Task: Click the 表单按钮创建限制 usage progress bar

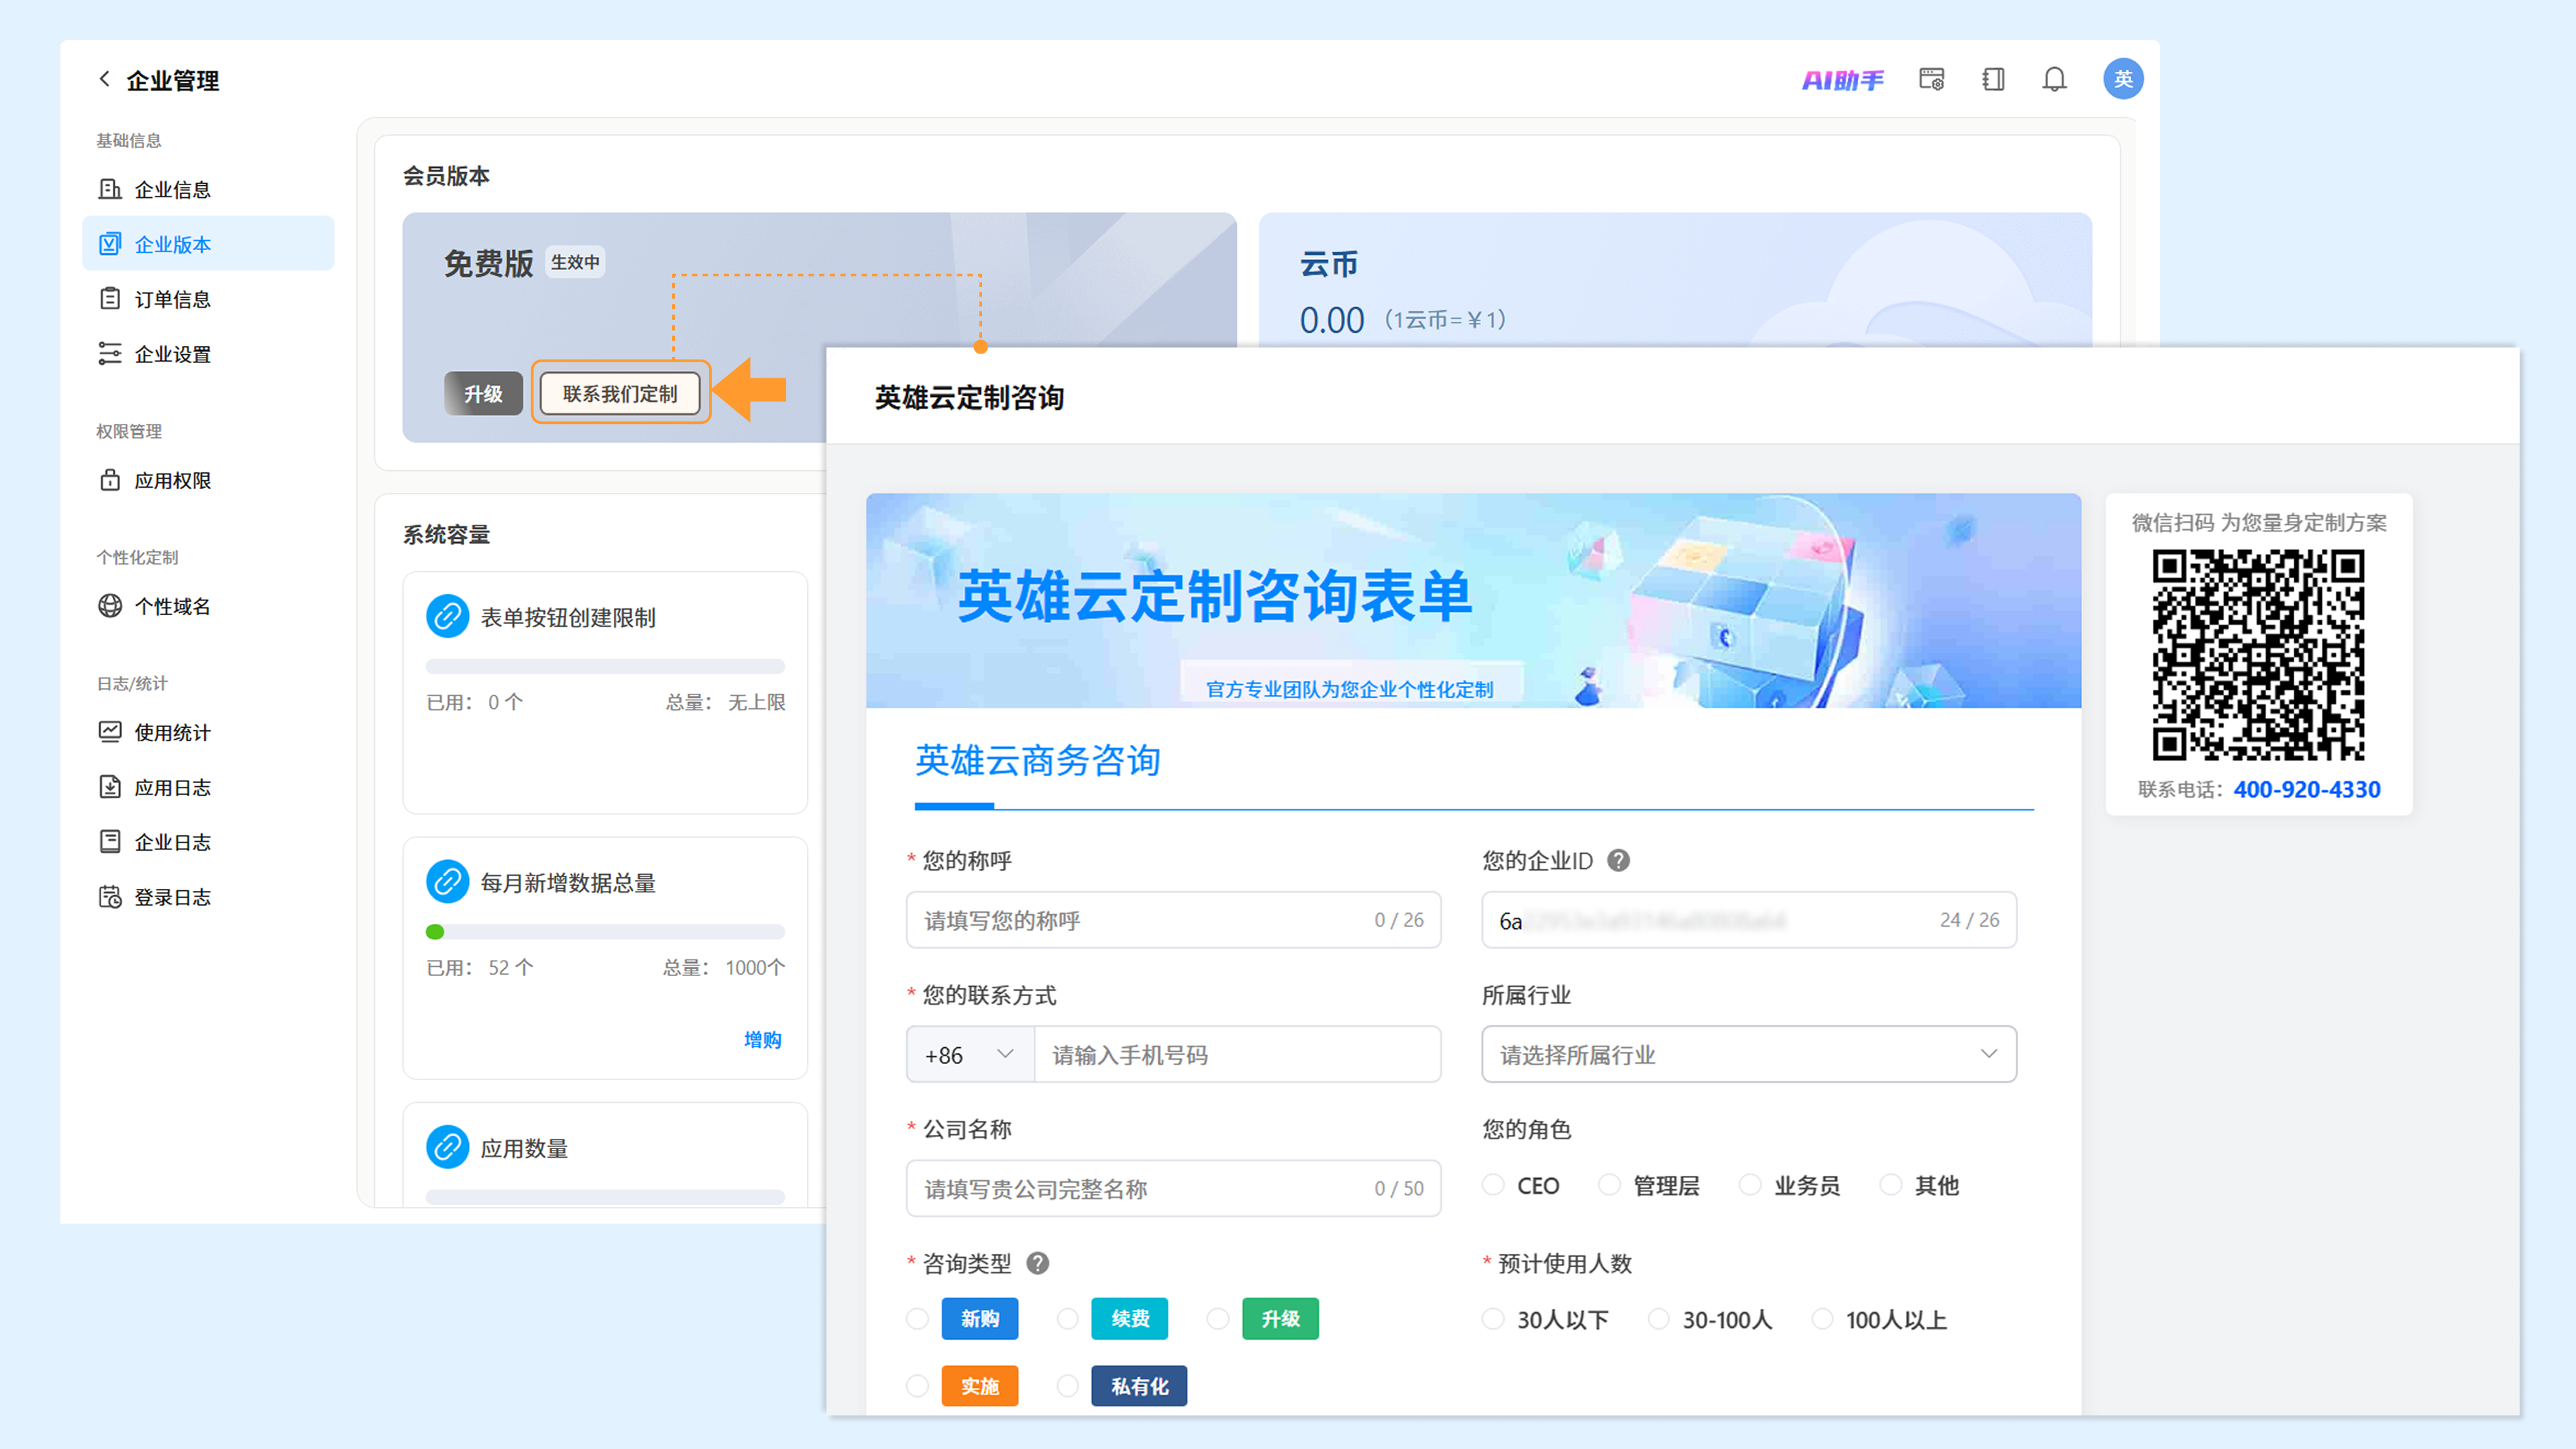Action: [605, 666]
